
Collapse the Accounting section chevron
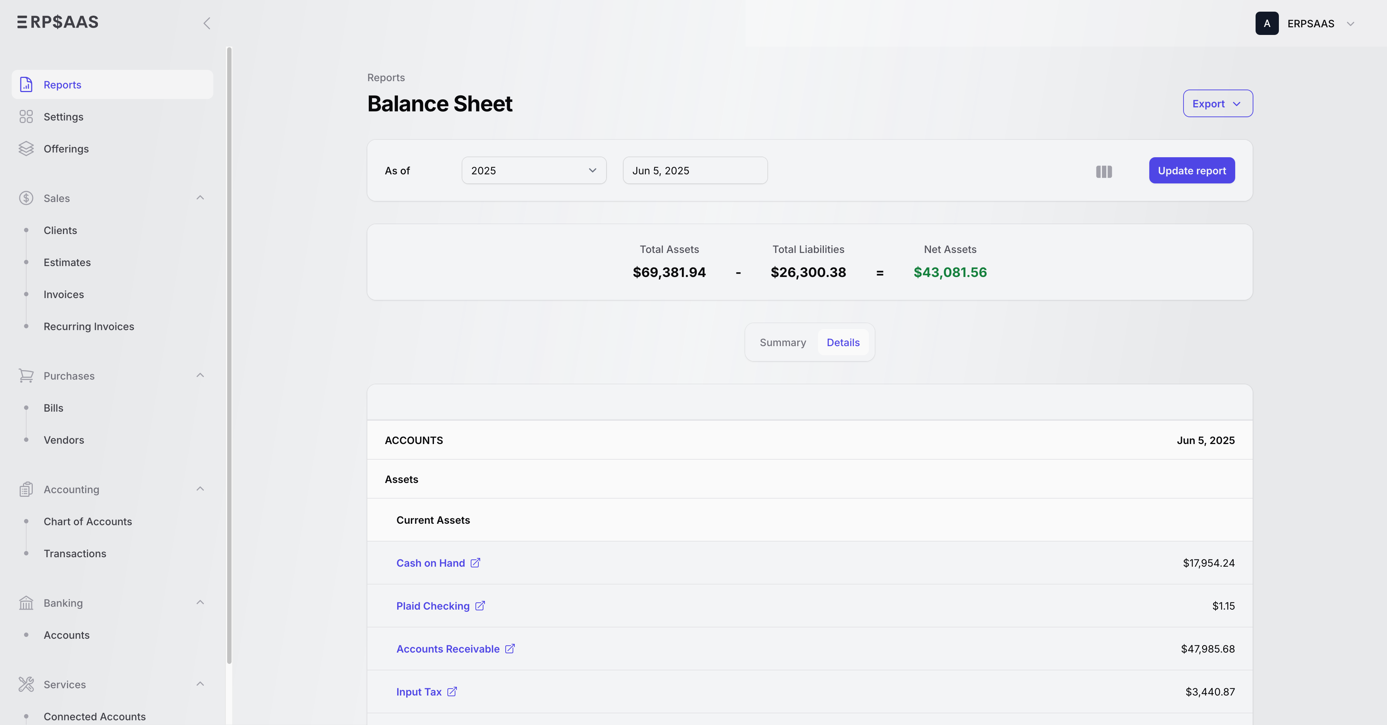200,489
